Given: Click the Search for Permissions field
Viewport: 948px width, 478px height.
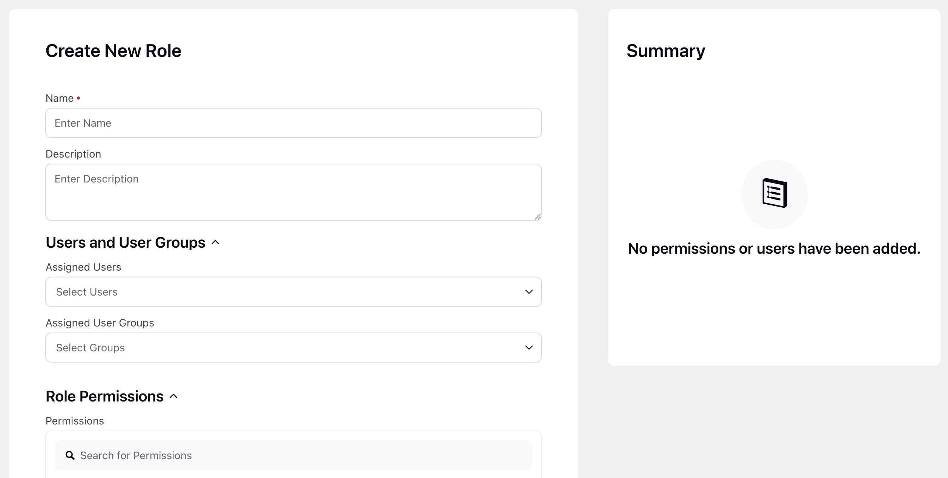Looking at the screenshot, I should [293, 455].
